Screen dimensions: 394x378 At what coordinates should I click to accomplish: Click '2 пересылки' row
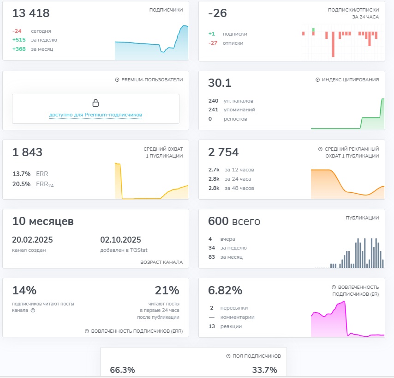click(228, 308)
